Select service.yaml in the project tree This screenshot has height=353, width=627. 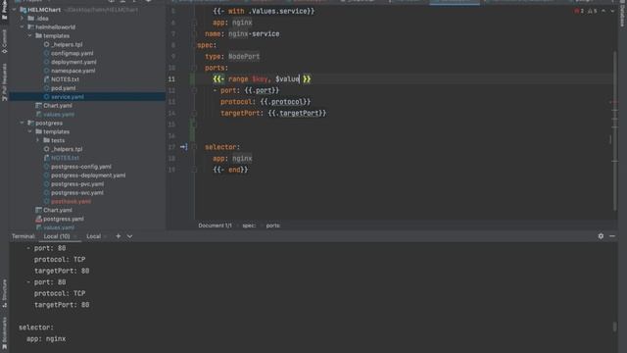pyautogui.click(x=68, y=97)
